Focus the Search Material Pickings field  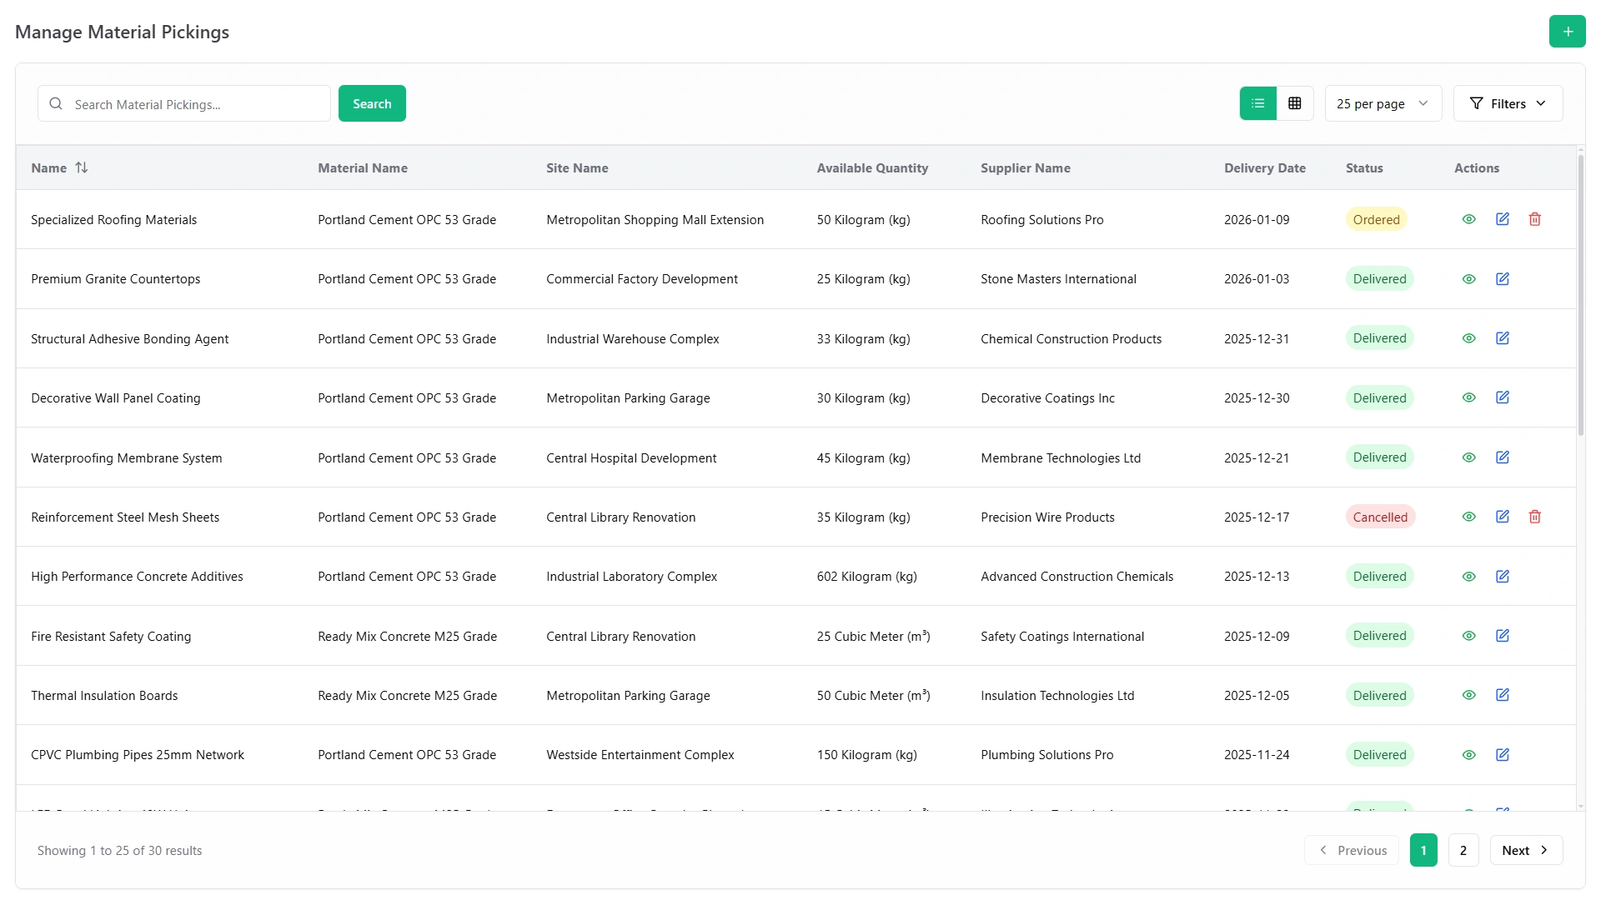[x=184, y=103]
